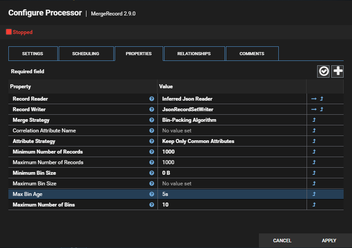Open help for Record Reader property

click(152, 99)
